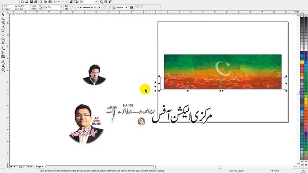
Task: Click the No Fill X swatch in left palette
Action: click(x=302, y=15)
